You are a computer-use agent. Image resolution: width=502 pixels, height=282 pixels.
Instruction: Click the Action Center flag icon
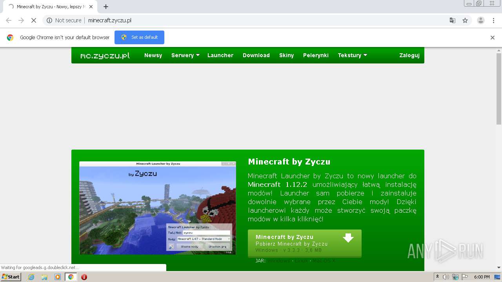click(465, 277)
